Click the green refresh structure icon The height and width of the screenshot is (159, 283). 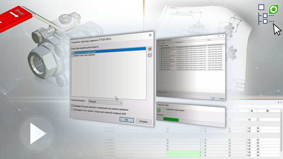point(270,9)
